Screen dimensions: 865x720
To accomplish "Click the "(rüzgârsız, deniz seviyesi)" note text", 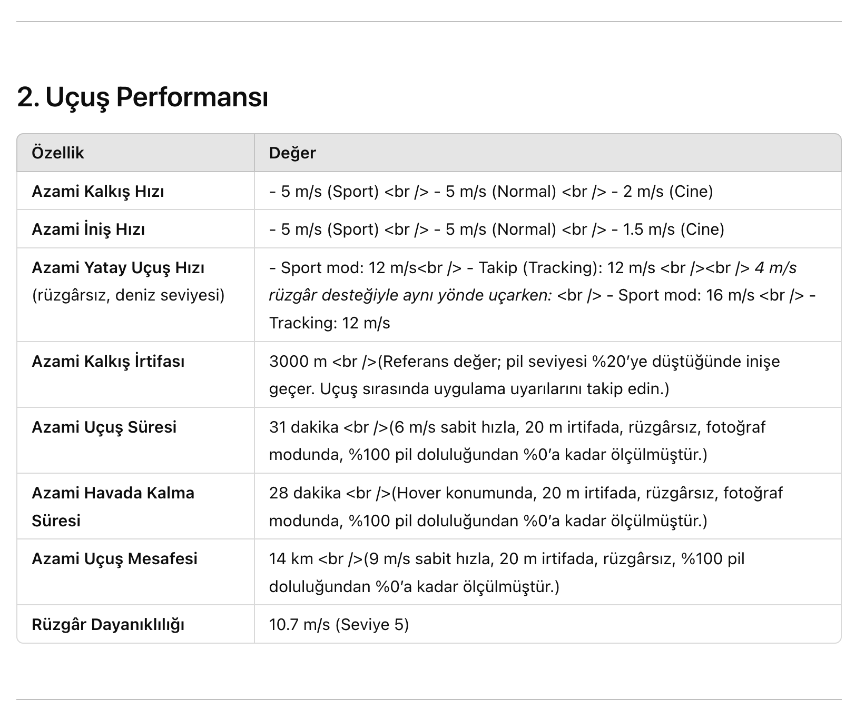I will 128,295.
